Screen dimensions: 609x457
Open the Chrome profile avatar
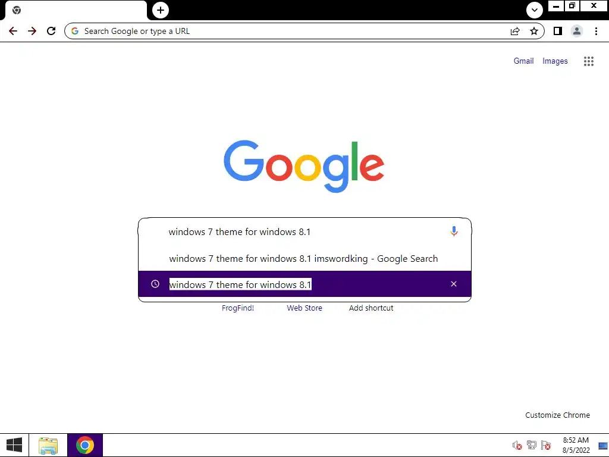click(577, 31)
